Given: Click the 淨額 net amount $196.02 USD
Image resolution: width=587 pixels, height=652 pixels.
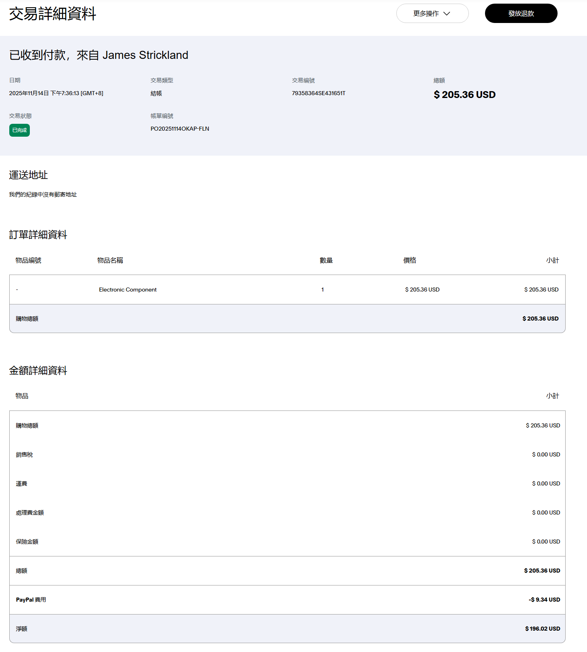Looking at the screenshot, I should click(542, 629).
